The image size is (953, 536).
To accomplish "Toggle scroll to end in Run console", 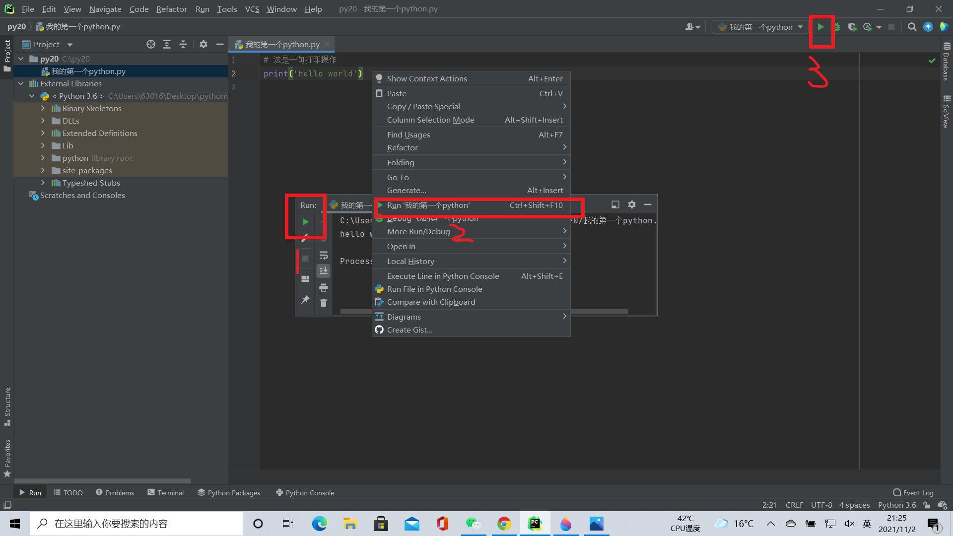I will [x=324, y=270].
